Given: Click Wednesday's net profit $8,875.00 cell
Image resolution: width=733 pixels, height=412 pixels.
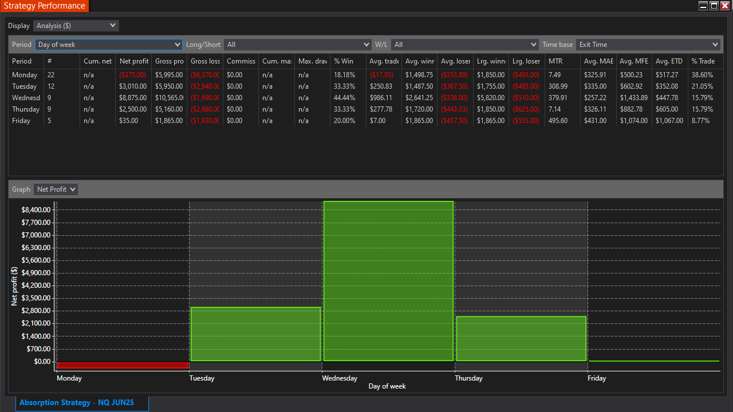Looking at the screenshot, I should (133, 98).
